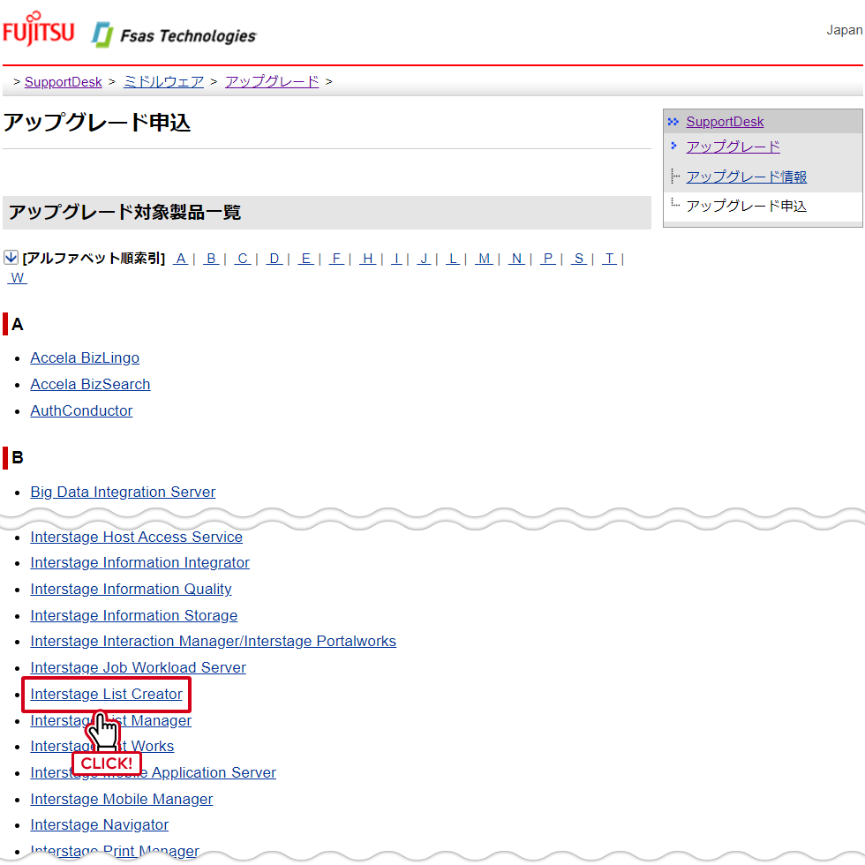The height and width of the screenshot is (865, 865).
Task: Jump to letter H in the alphabet index
Action: [368, 258]
